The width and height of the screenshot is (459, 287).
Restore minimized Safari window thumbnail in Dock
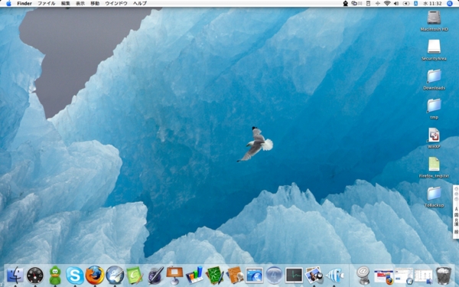404,276
